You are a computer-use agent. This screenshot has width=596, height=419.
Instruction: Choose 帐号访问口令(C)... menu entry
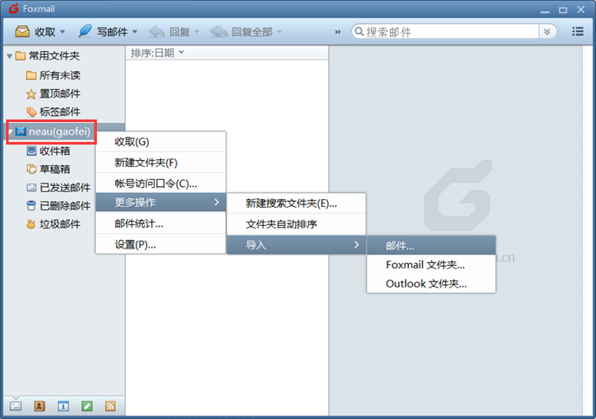coord(161,184)
